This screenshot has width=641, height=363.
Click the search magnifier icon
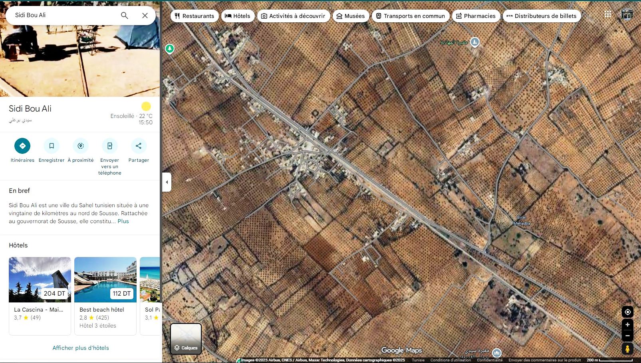click(x=125, y=16)
